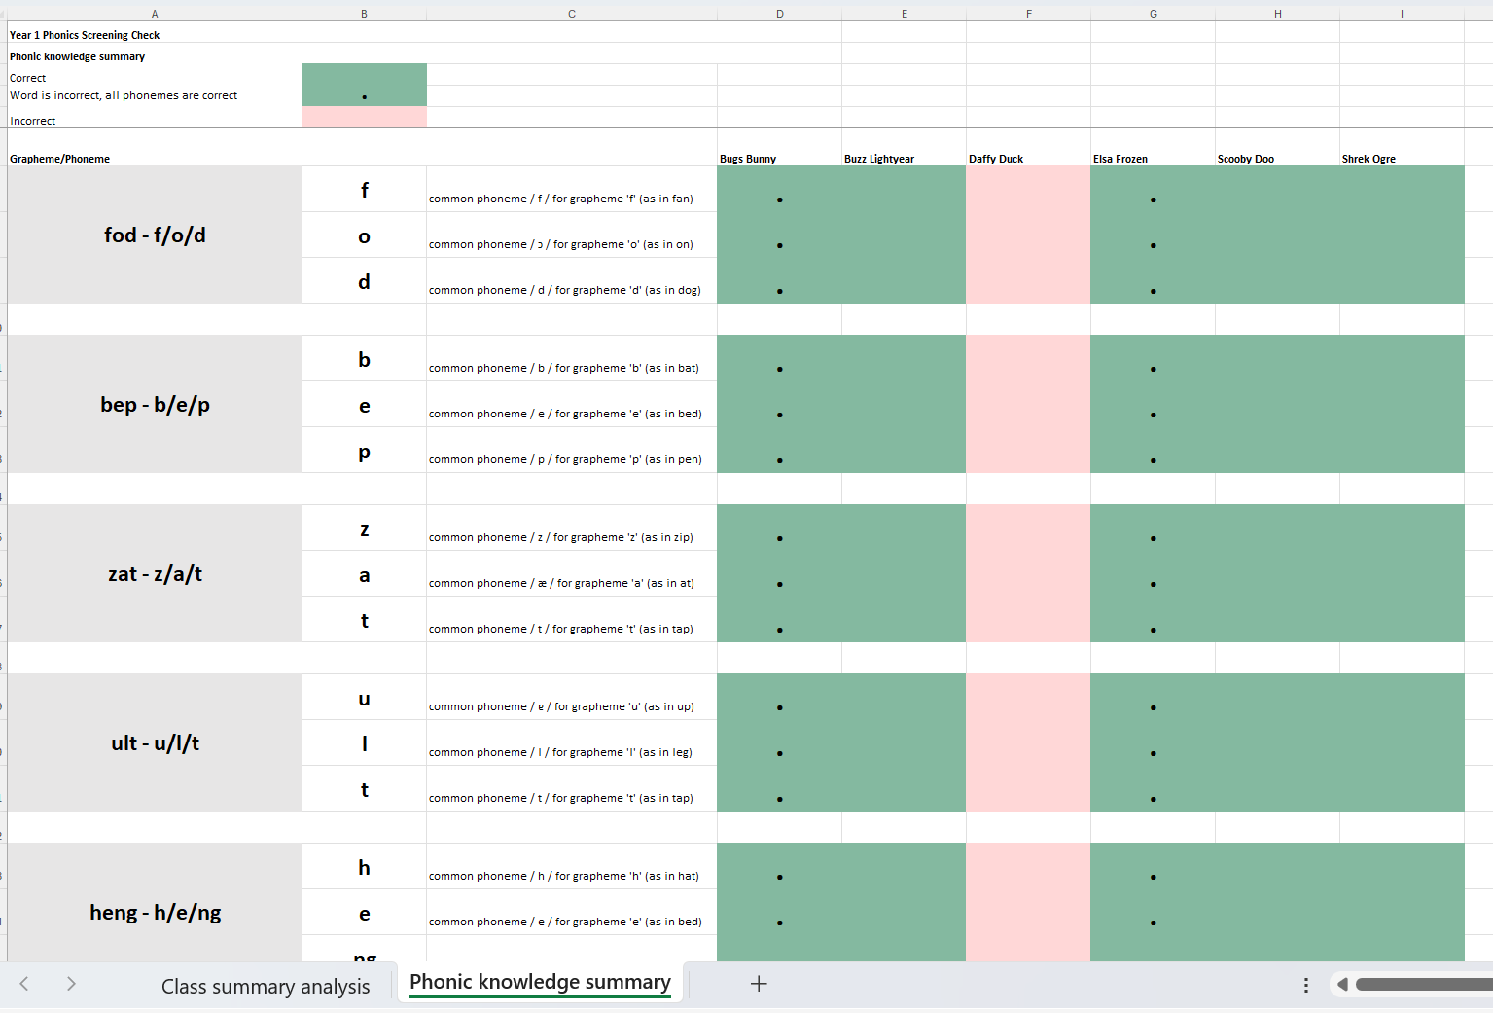1493x1013 pixels.
Task: Select the 'Incorrect' label cell
Action: click(155, 118)
